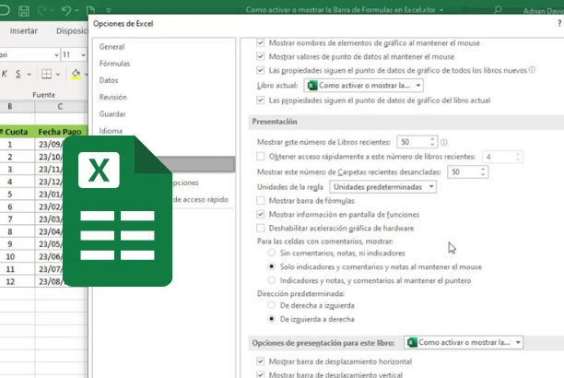Select De izquierda a derecha direction
Viewport: 564px width, 378px height.
pyautogui.click(x=272, y=319)
